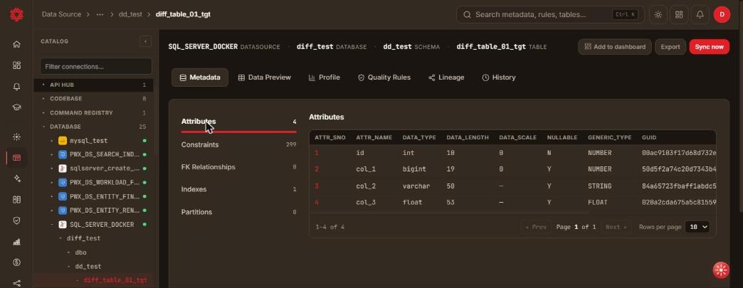Viewport: 743px width, 288px height.
Task: Open the Home icon in sidebar
Action: pyautogui.click(x=16, y=44)
